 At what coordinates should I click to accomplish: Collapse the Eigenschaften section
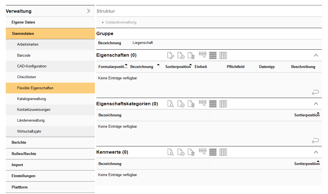click(316, 55)
